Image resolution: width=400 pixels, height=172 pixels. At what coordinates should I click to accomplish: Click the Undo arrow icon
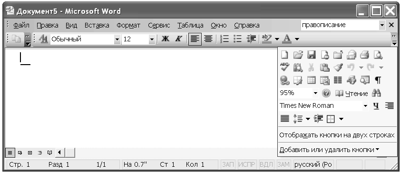point(351,67)
